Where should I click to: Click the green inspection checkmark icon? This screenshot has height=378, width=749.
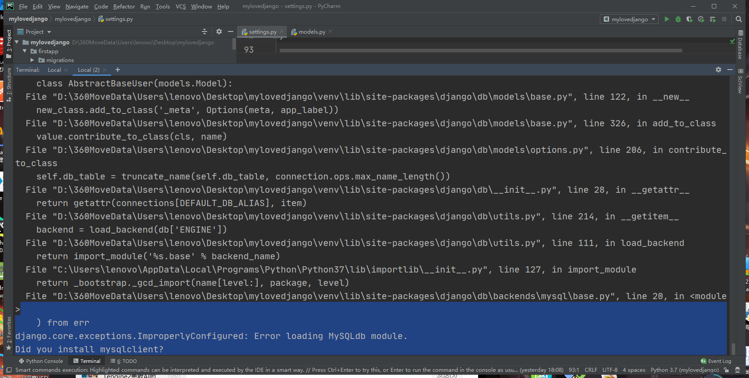[732, 41]
